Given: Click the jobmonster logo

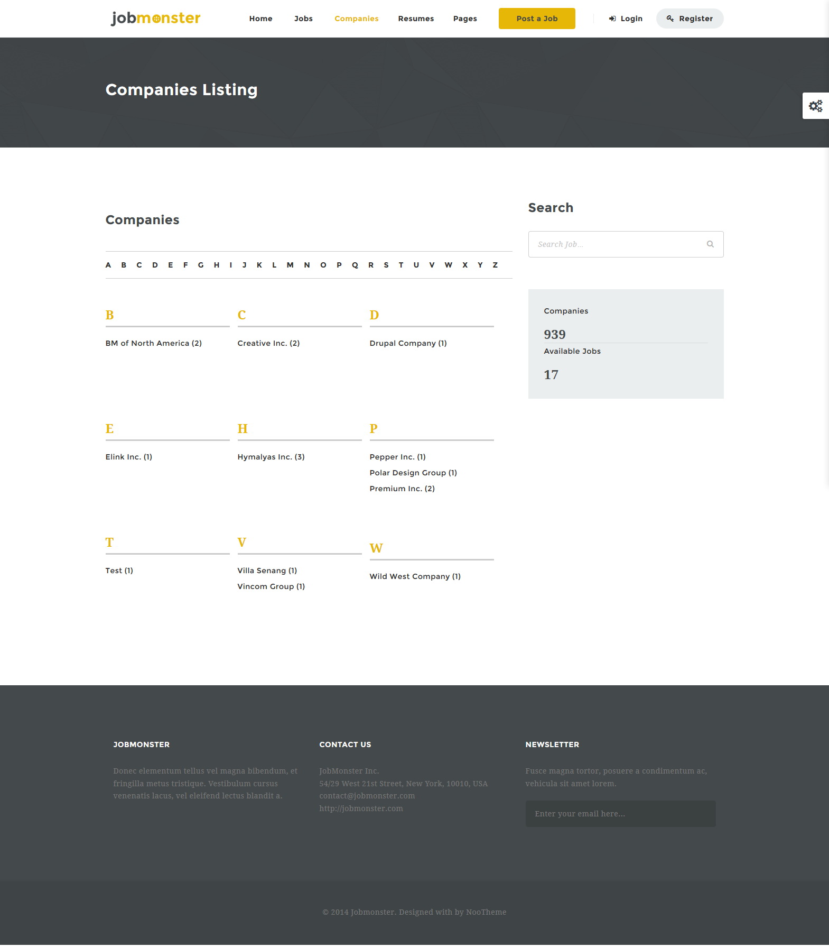Looking at the screenshot, I should tap(155, 19).
